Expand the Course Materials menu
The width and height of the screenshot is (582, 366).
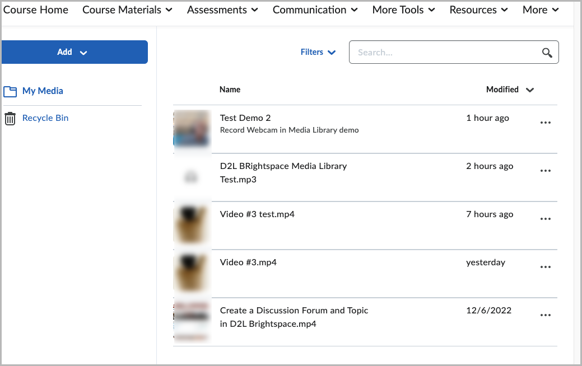127,10
